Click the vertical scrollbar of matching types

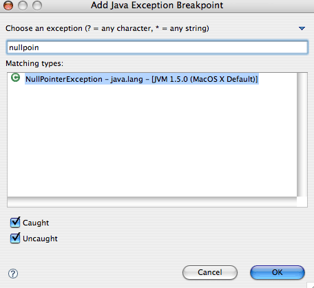(x=302, y=135)
